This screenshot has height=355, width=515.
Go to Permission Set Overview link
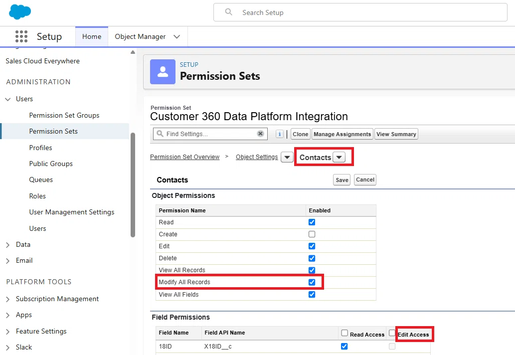184,157
